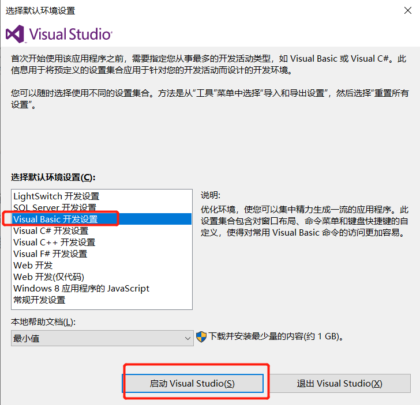Select Visual F# 开发设置 entry
420x405 pixels.
click(102, 253)
